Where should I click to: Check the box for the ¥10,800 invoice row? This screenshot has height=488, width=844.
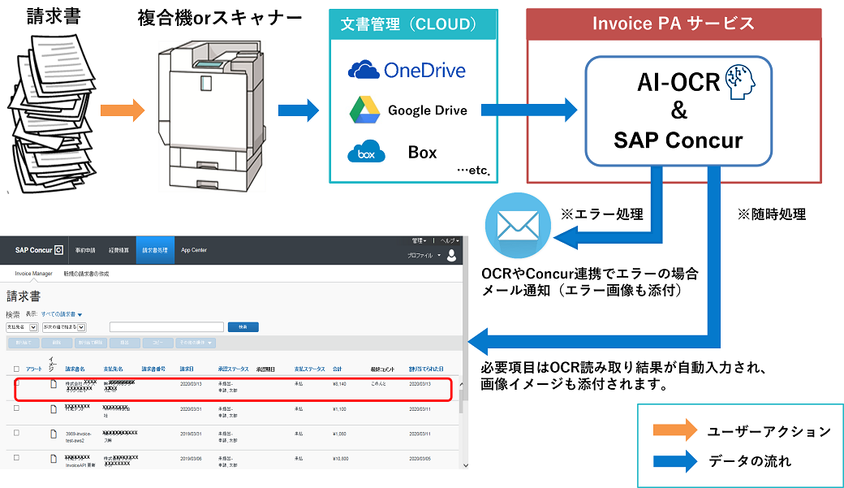[x=16, y=458]
